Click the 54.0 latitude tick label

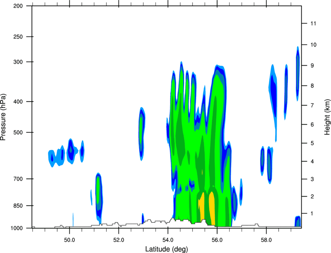pyautogui.click(x=168, y=240)
